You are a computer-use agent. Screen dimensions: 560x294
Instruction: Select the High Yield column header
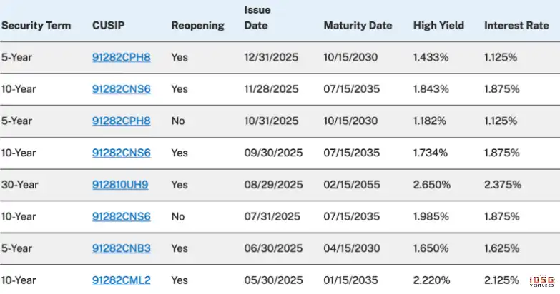pyautogui.click(x=438, y=26)
